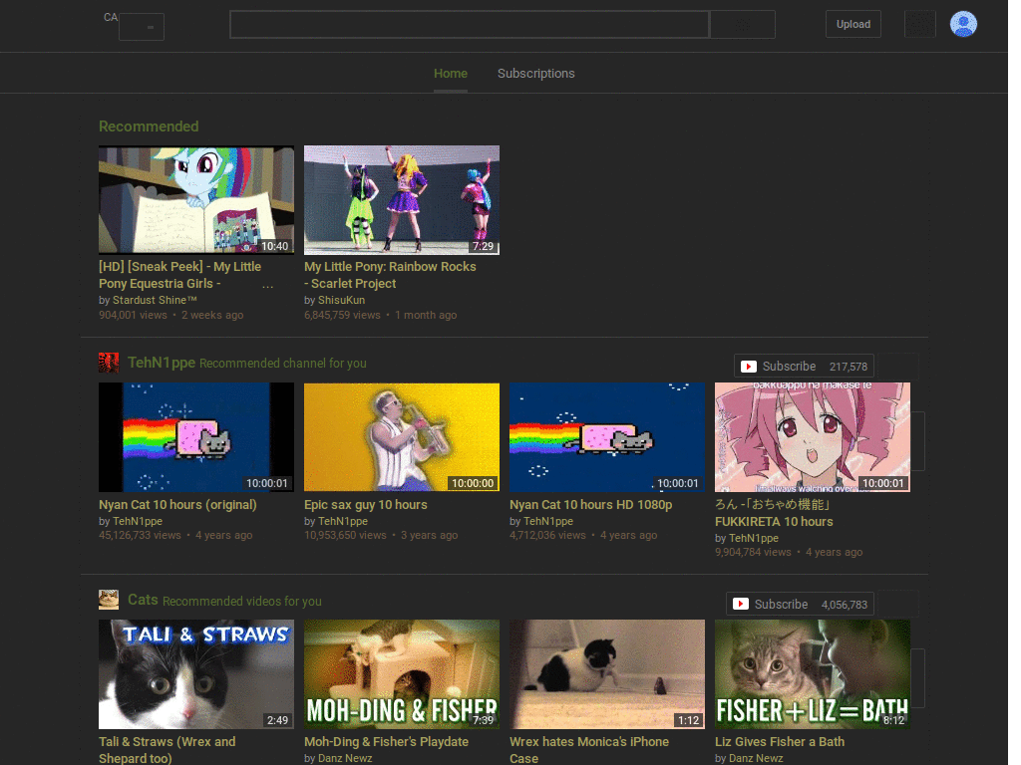Visit the Stardust Shine channel link
Screen dimensions: 1021x765
pyautogui.click(x=155, y=300)
